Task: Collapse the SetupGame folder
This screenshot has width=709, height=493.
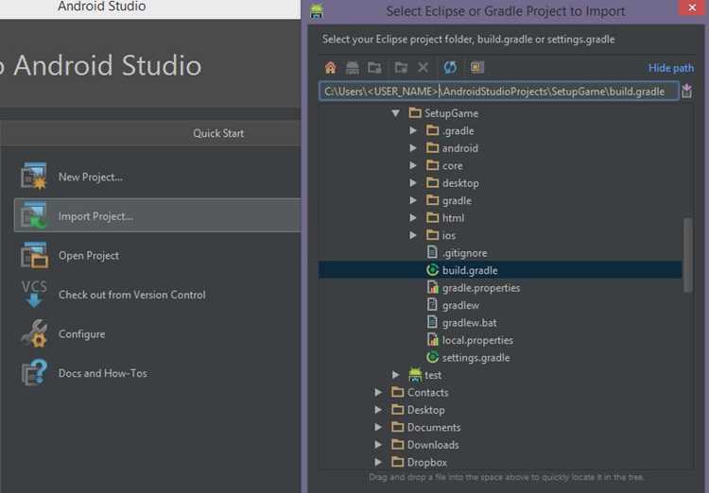Action: click(x=396, y=113)
